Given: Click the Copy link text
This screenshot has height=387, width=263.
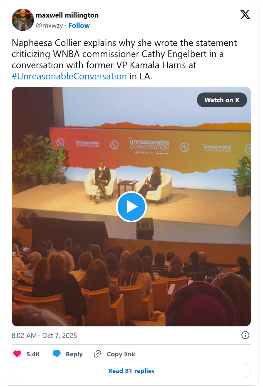Looking at the screenshot, I should coord(121,354).
